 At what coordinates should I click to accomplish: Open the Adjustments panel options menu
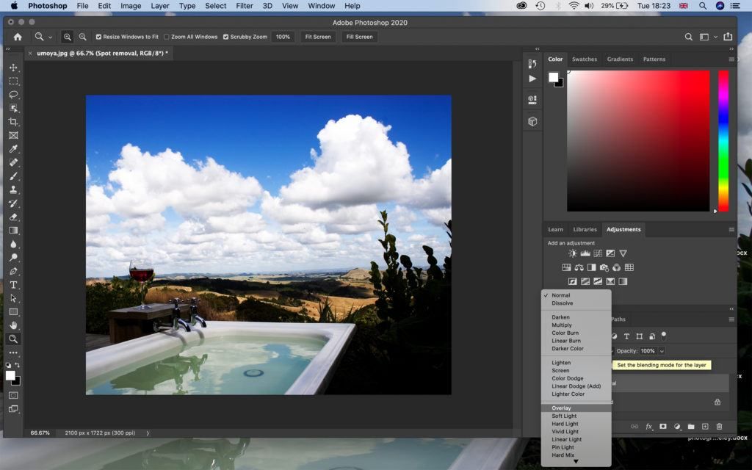click(731, 230)
